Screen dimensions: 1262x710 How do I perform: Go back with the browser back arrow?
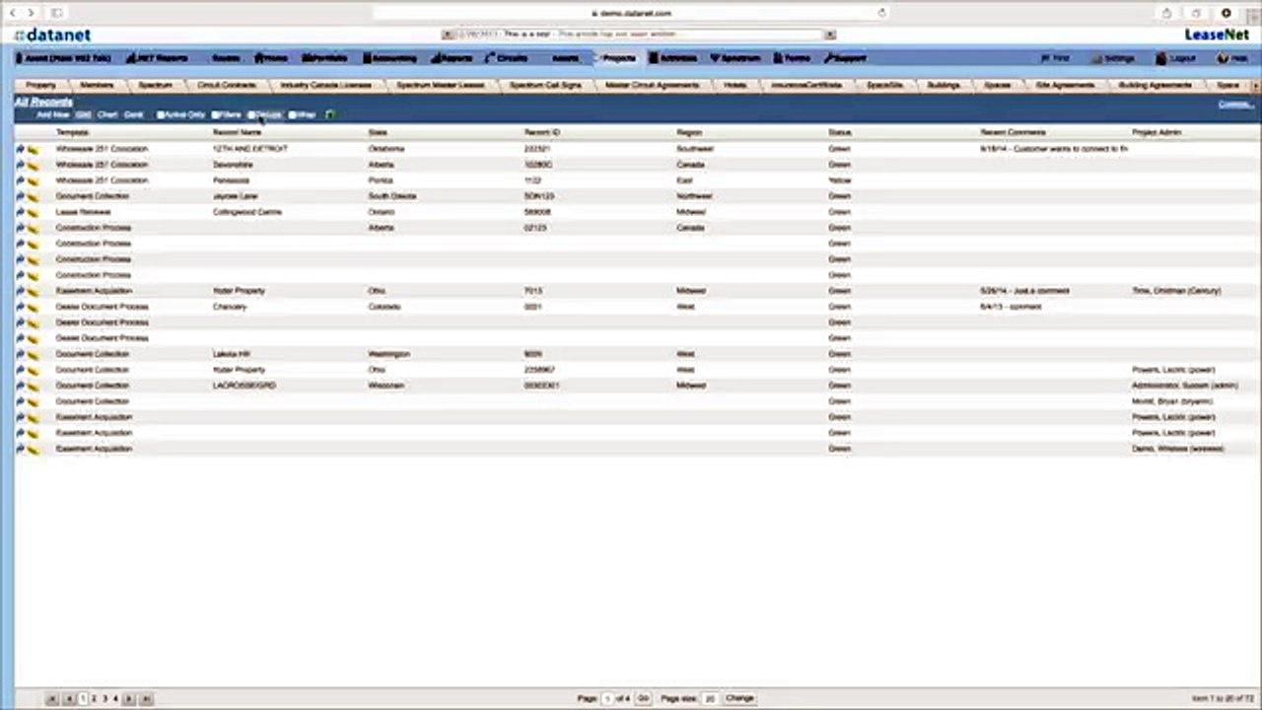(x=13, y=13)
